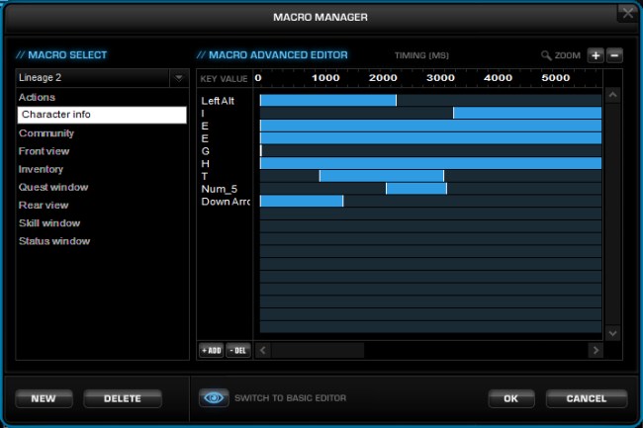Click the -DEL key event button
643x428 pixels.
click(x=237, y=350)
